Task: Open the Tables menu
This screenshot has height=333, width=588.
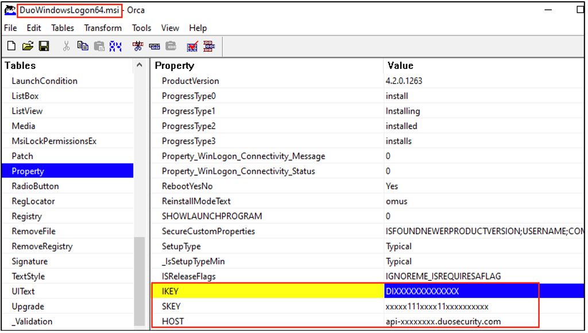Action: [63, 28]
